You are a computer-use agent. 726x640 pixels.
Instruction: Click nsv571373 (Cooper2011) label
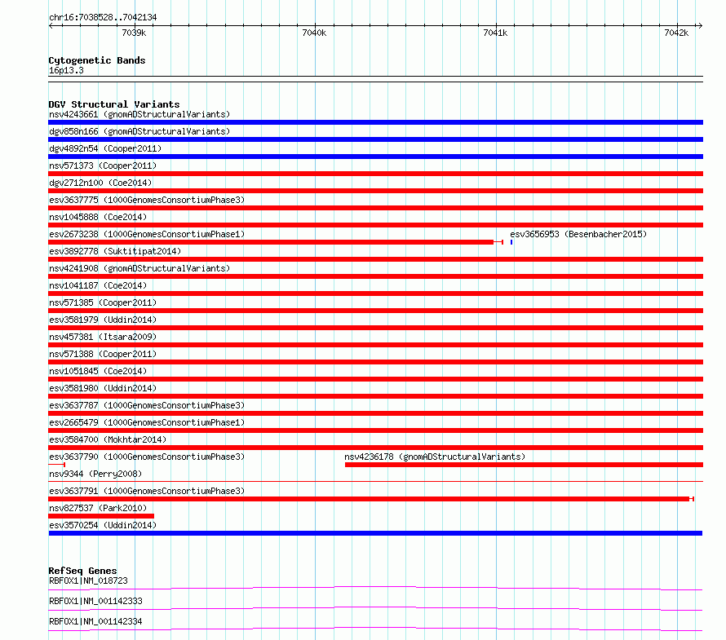coord(103,166)
